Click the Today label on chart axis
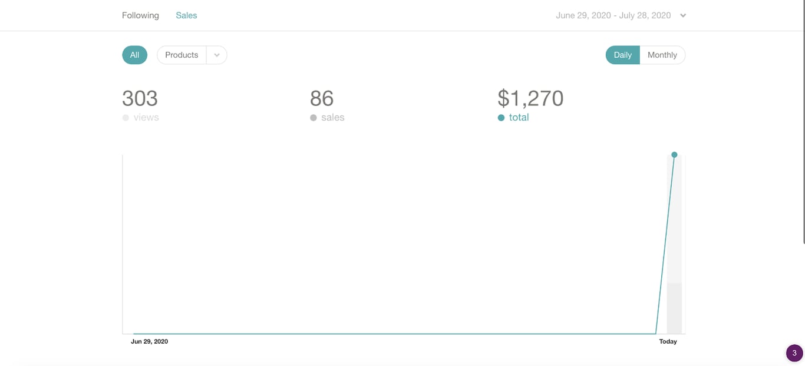This screenshot has width=805, height=366. [668, 341]
